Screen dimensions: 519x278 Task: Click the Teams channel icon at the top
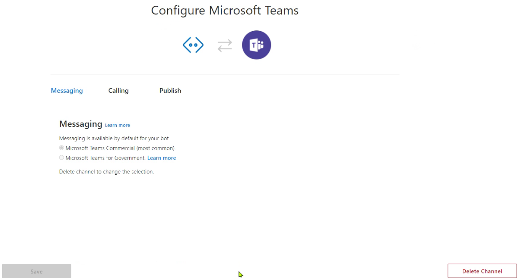click(256, 45)
